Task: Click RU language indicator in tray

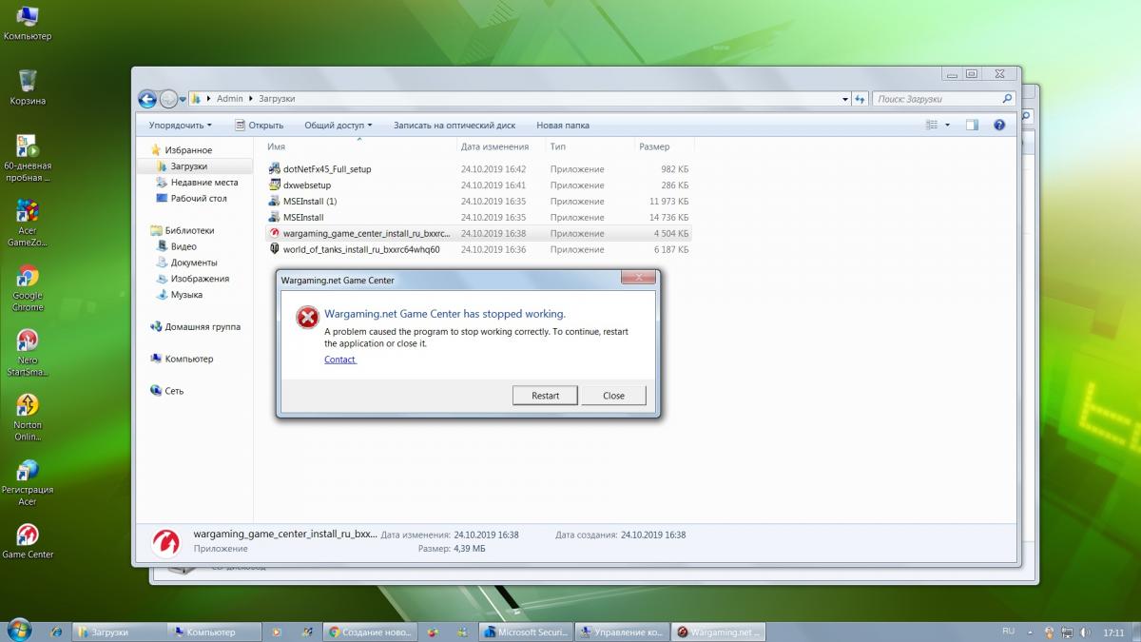Action: (1008, 631)
